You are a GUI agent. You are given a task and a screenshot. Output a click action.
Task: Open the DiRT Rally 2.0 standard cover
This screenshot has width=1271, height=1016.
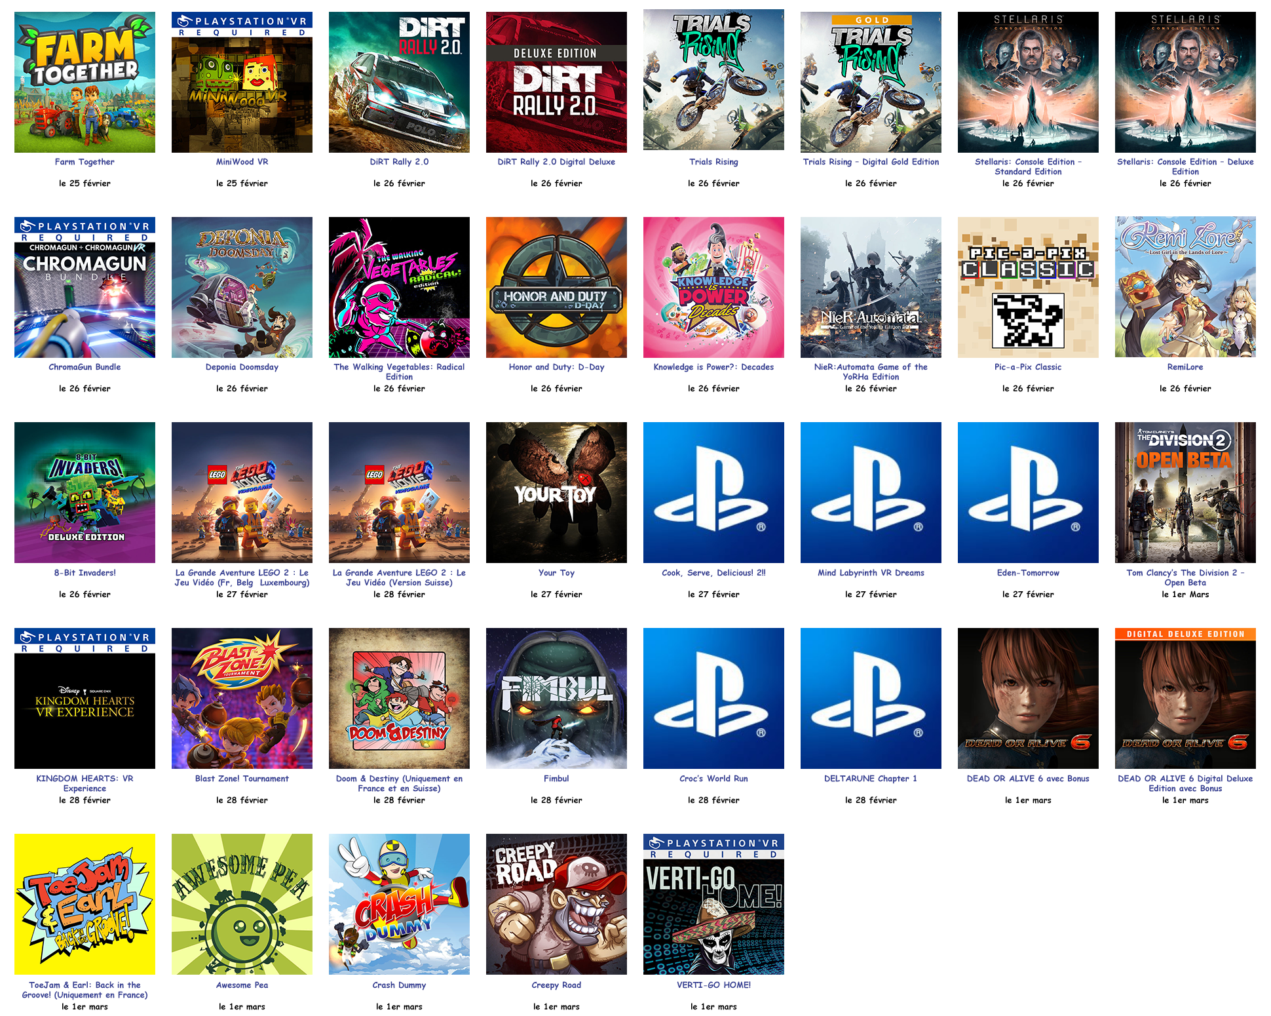click(x=399, y=82)
